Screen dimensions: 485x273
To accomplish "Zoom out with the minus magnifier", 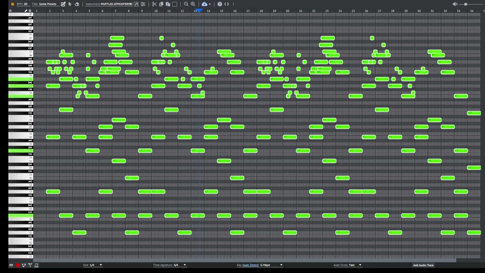I will 186,4.
